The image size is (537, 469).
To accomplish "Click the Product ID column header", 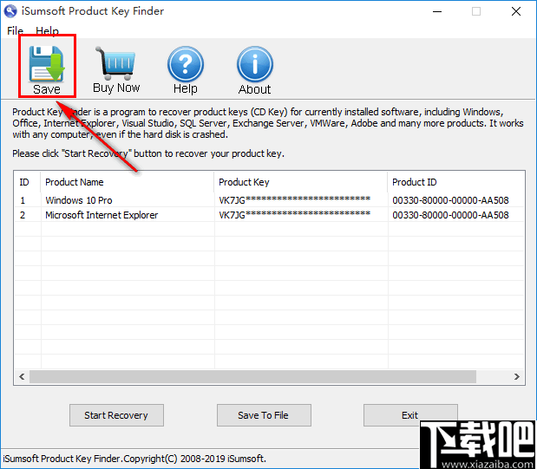I will pyautogui.click(x=455, y=182).
